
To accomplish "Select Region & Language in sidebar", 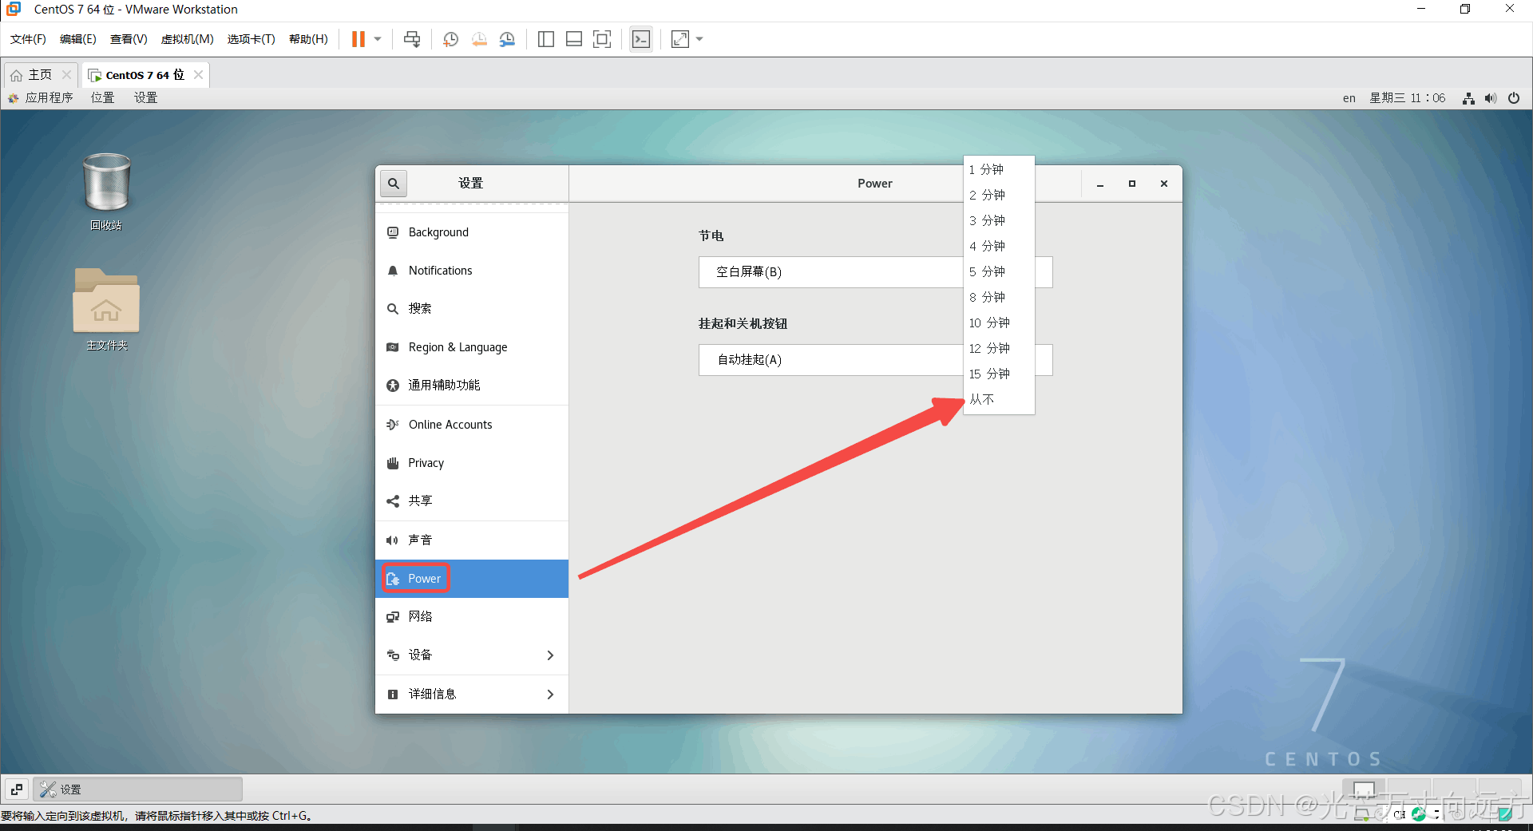I will pyautogui.click(x=472, y=347).
